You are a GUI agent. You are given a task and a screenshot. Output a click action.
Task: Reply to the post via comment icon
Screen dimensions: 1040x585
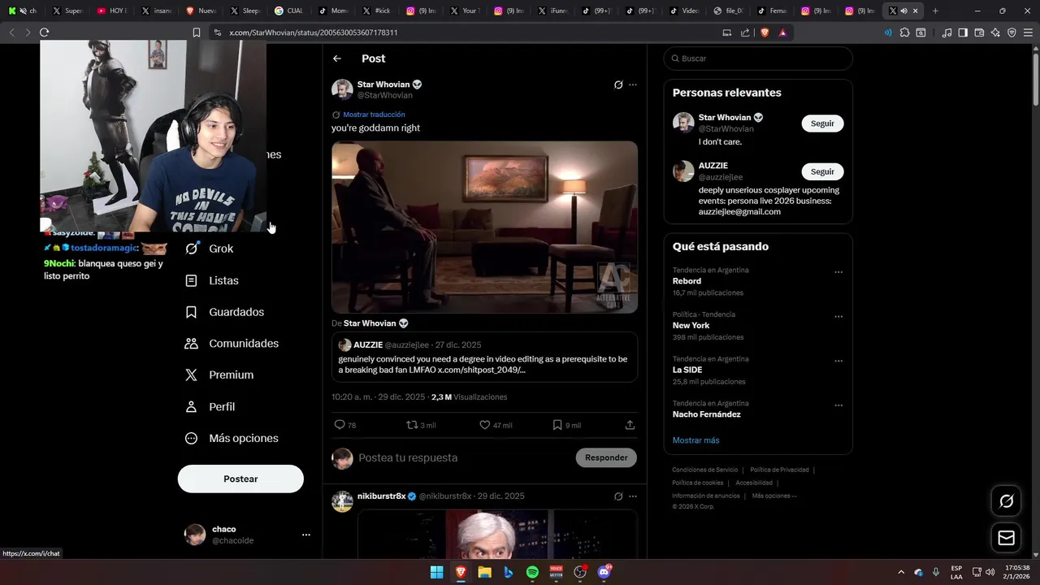pos(340,425)
